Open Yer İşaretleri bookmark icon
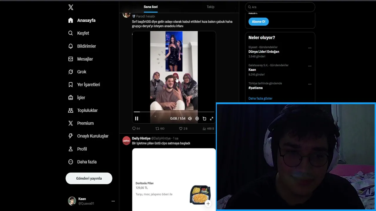 point(70,85)
